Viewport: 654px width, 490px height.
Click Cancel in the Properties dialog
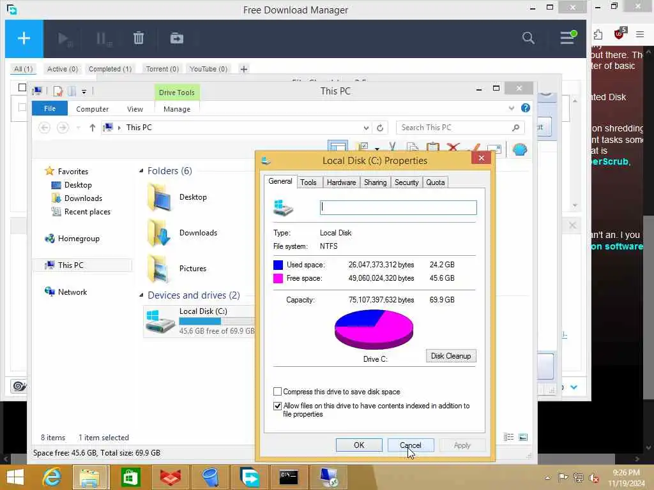[x=411, y=445]
